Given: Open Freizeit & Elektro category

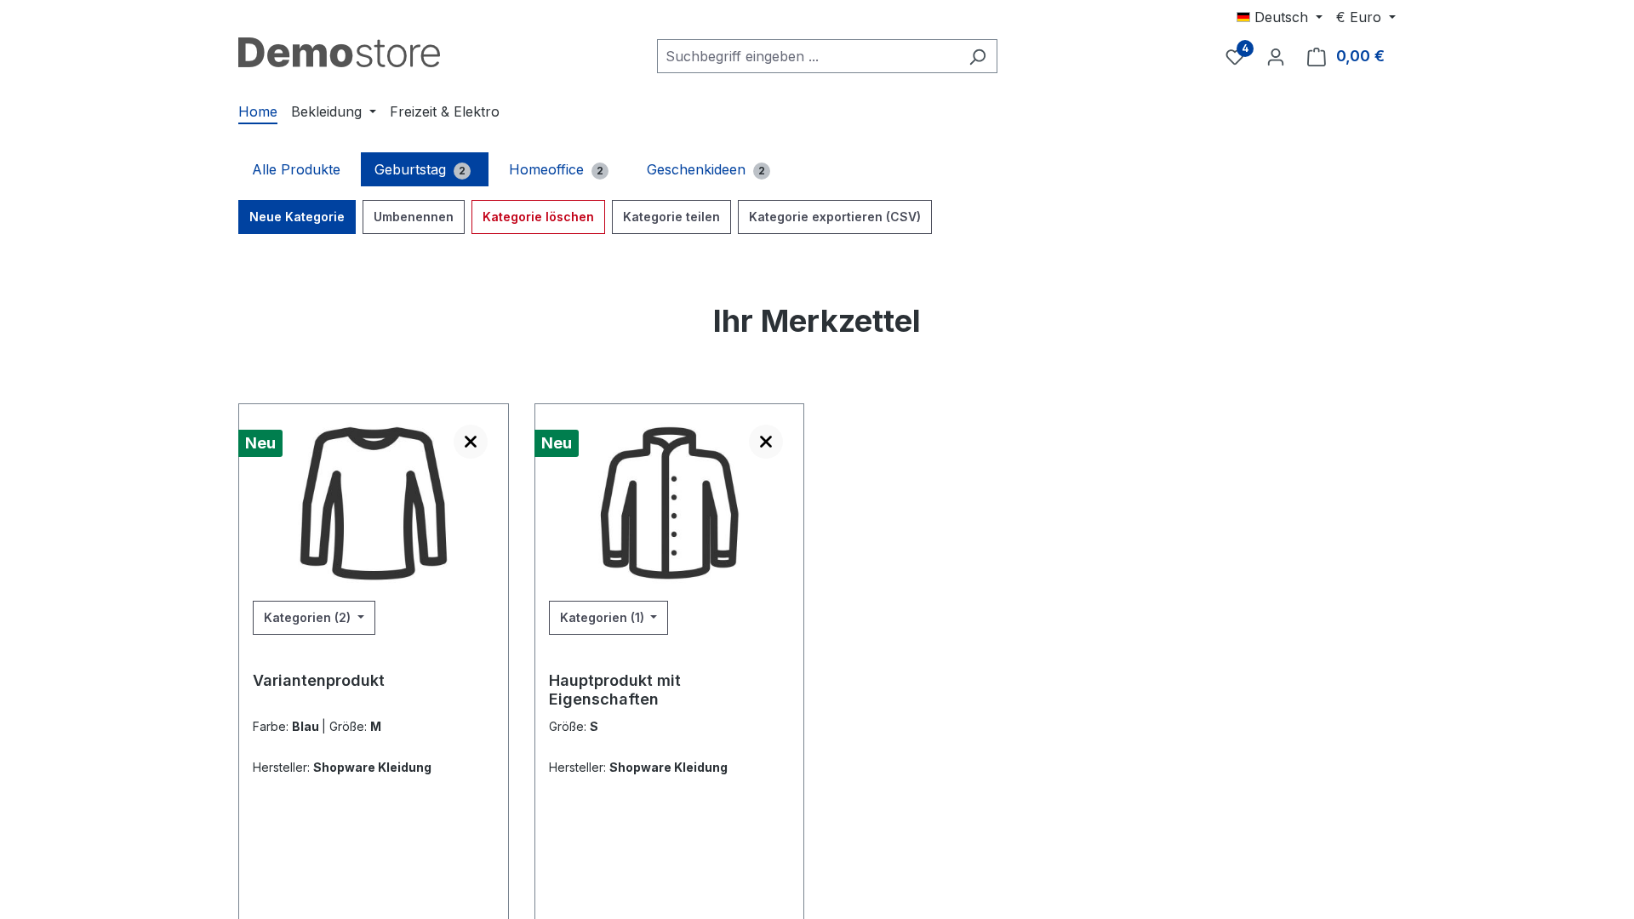Looking at the screenshot, I should (444, 111).
